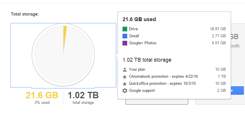The height and width of the screenshot is (115, 245).
Task: Click the person icon beside Your plan
Action: (x=125, y=70)
